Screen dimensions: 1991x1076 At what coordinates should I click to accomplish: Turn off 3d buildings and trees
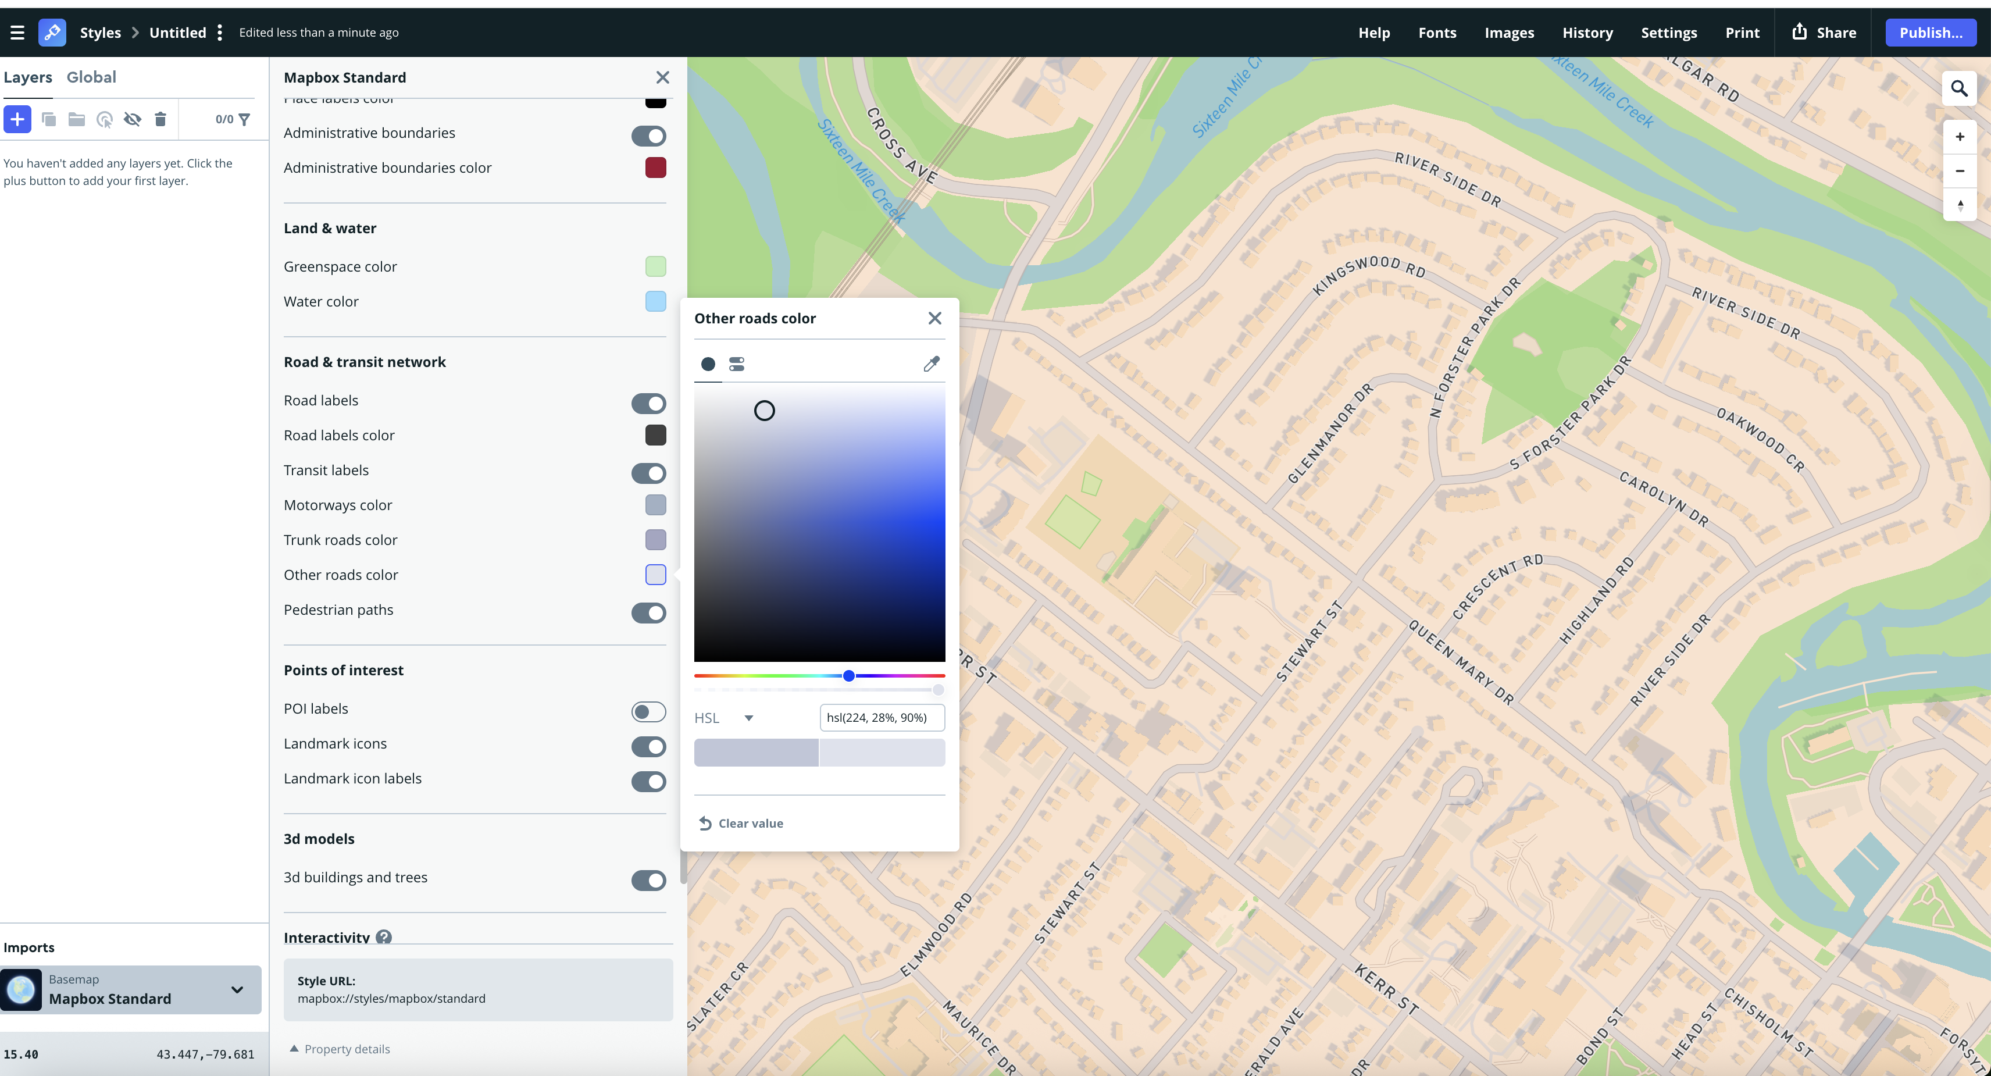(648, 881)
